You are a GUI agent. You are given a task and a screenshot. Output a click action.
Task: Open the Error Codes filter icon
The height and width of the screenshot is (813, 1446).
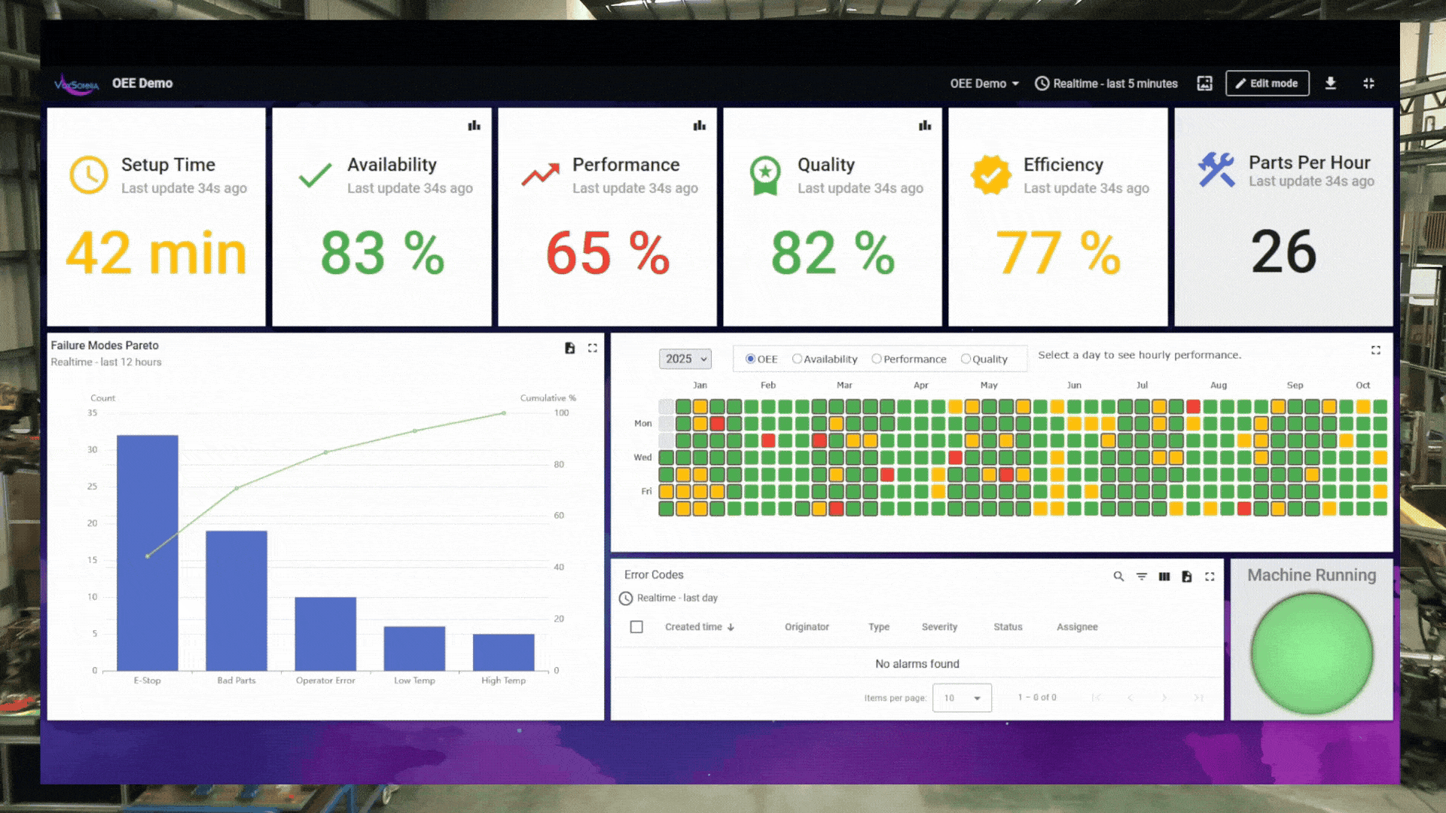click(1142, 577)
